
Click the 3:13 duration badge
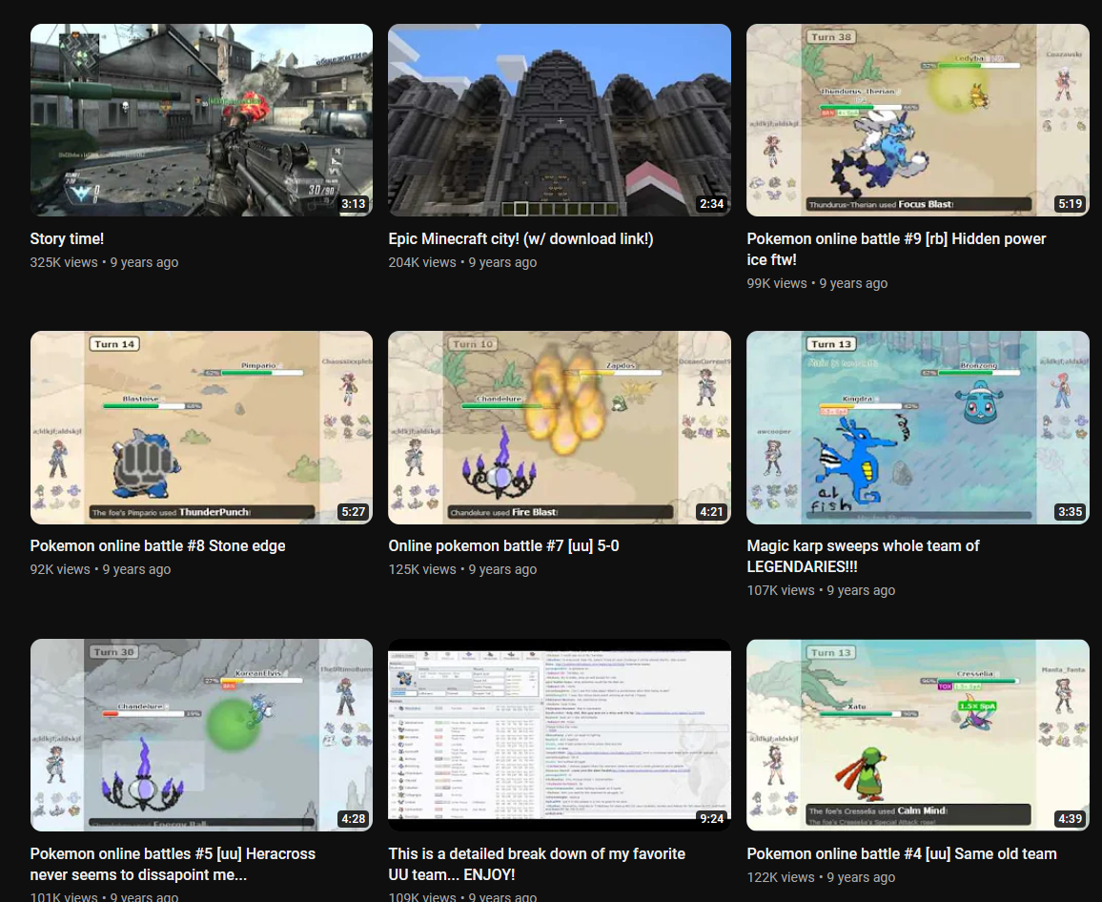pos(353,204)
